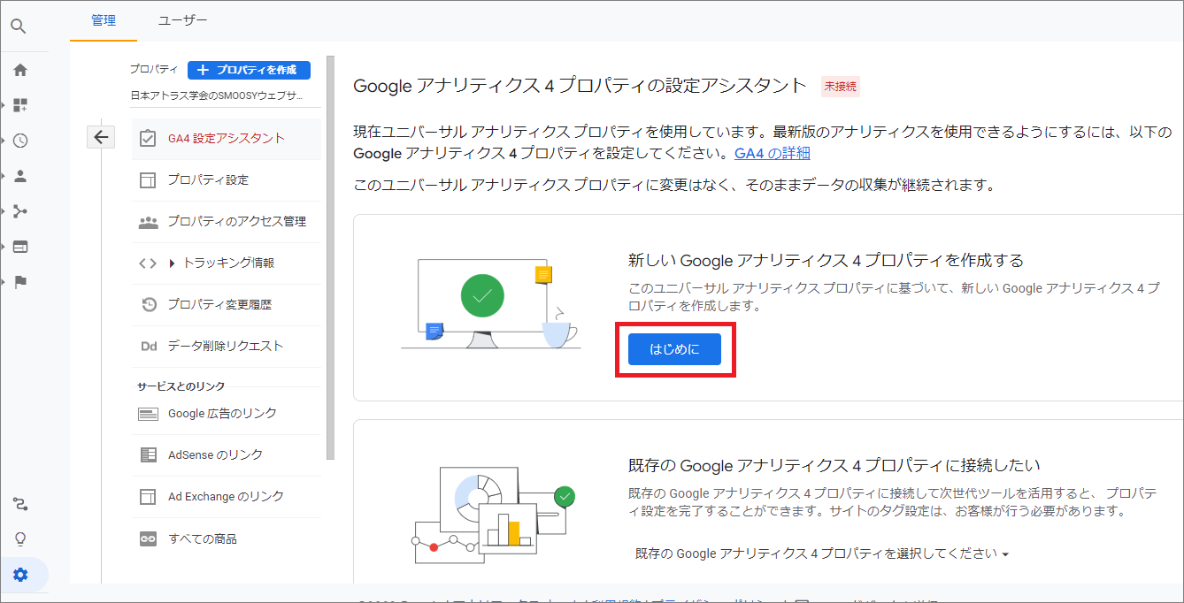Open プロパティのアクセス管理 menu item
Image resolution: width=1184 pixels, height=603 pixels.
click(227, 221)
